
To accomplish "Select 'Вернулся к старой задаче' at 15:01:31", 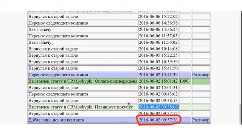I will tap(53, 88).
